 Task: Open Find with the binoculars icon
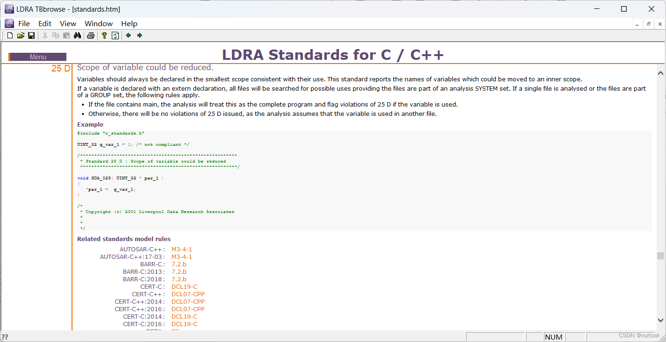[77, 36]
